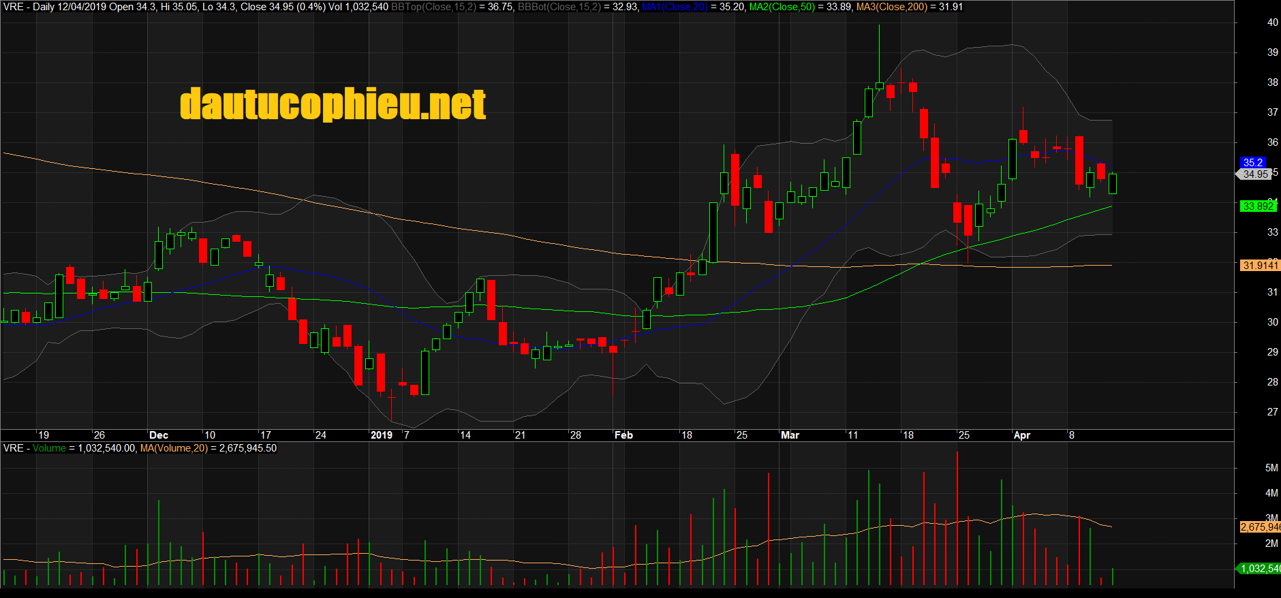Click the MA(Volume,20) label in lower pane
The height and width of the screenshot is (598, 1281).
click(174, 448)
